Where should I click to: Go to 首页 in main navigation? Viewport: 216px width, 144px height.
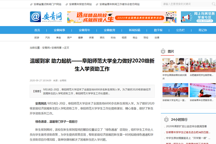click(x=37, y=30)
